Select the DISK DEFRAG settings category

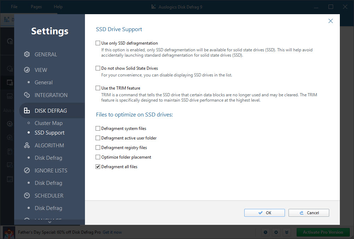(52, 111)
